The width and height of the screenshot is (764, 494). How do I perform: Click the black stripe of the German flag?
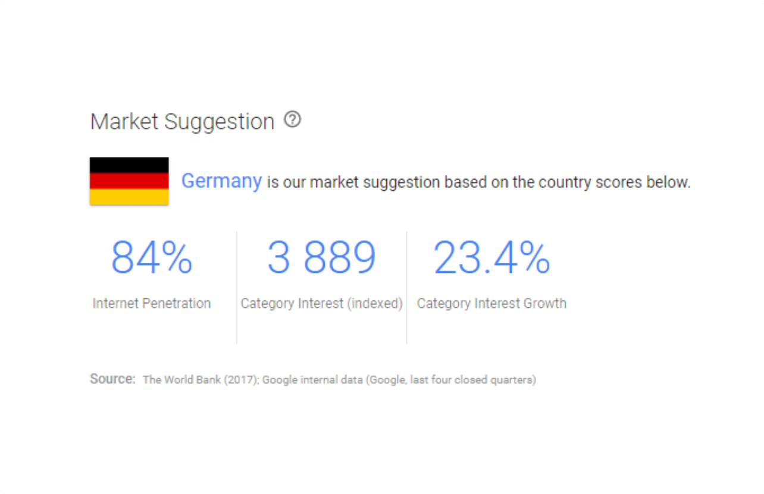pos(129,165)
